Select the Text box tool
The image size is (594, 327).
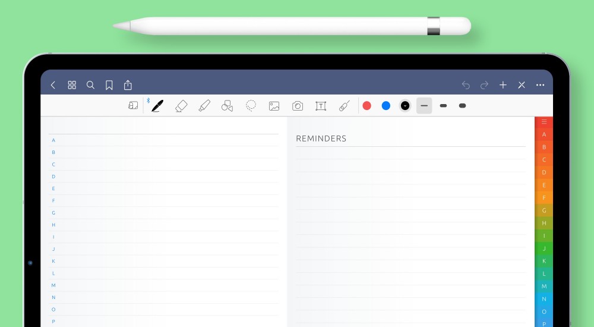(x=321, y=106)
